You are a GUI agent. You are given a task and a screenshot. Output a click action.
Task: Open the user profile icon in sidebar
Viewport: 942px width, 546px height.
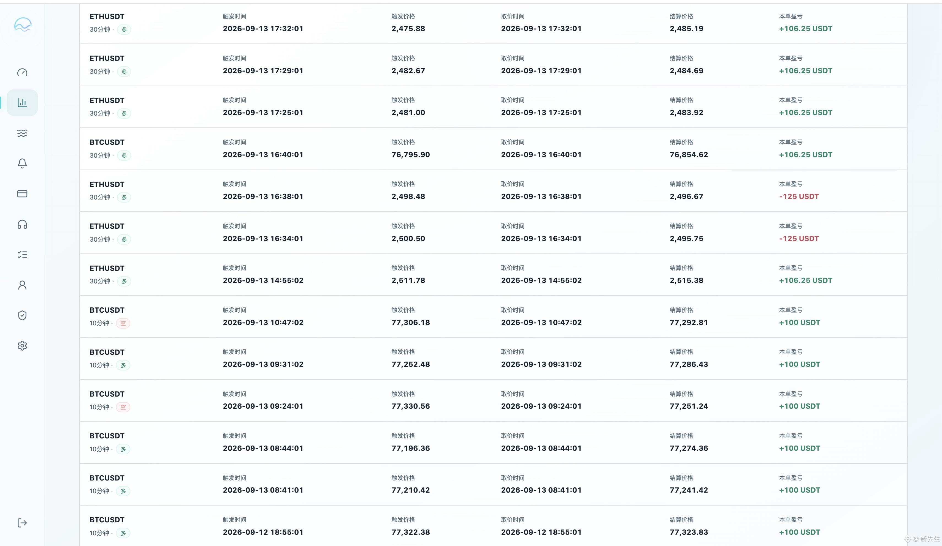coord(22,285)
